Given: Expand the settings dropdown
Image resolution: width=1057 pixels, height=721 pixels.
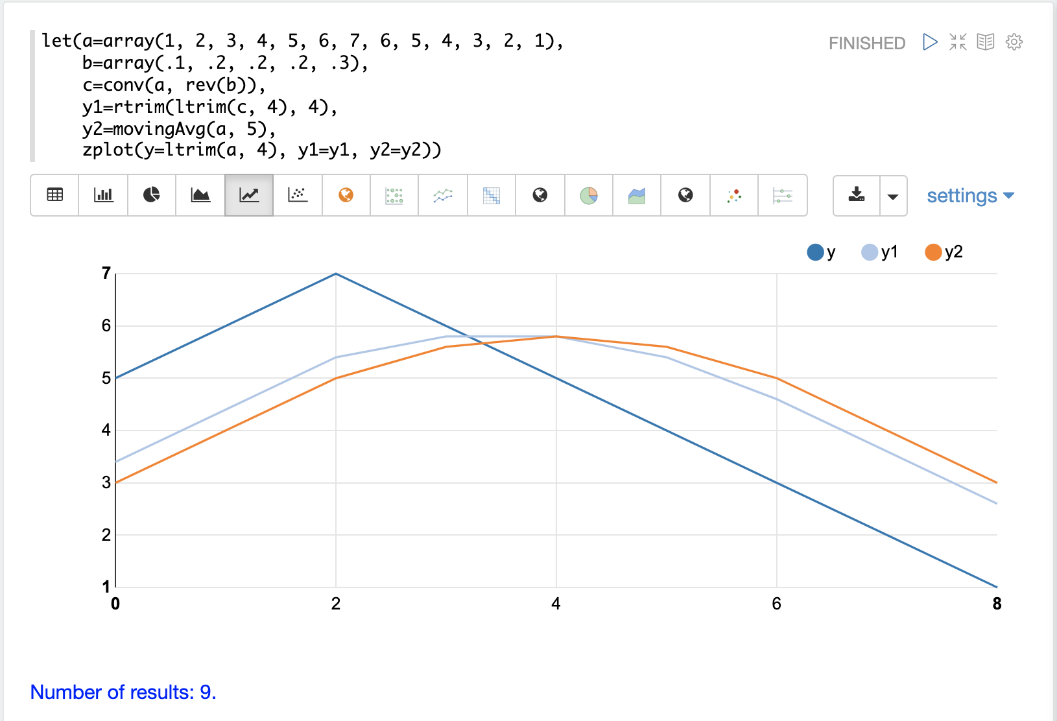Looking at the screenshot, I should (x=970, y=196).
